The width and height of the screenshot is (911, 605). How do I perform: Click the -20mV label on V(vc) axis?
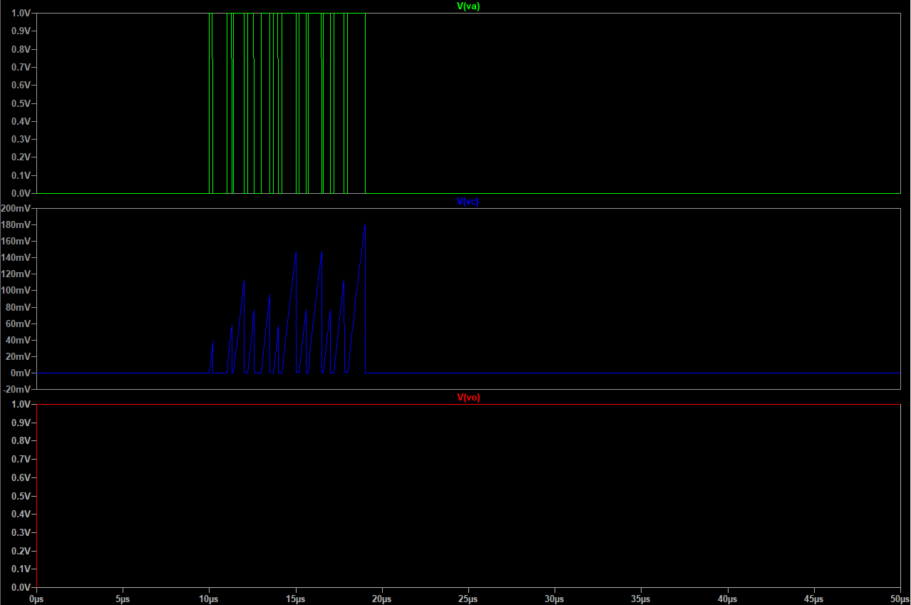(17, 390)
